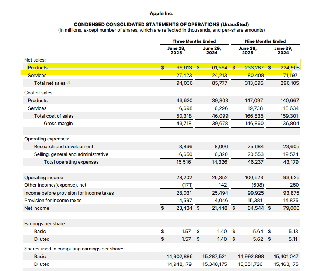Select the Other income value (171)
Image resolution: width=324 pixels, height=271 pixels.
coord(187,185)
